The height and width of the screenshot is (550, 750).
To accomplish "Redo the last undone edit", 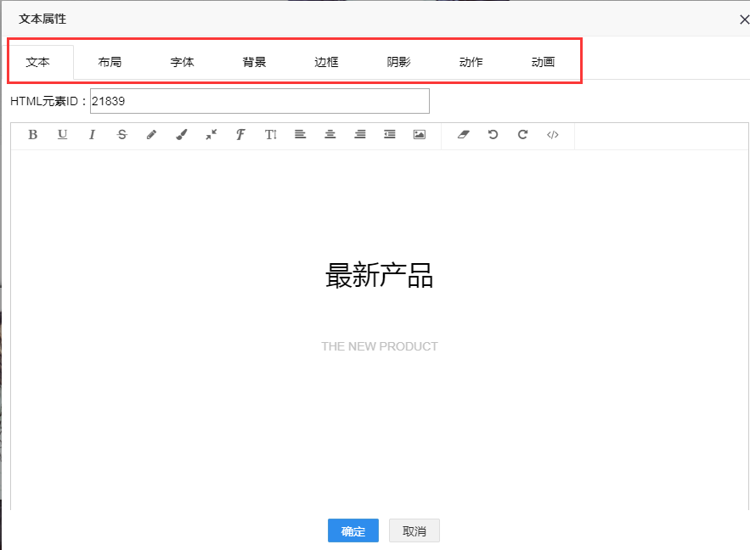I will 523,135.
